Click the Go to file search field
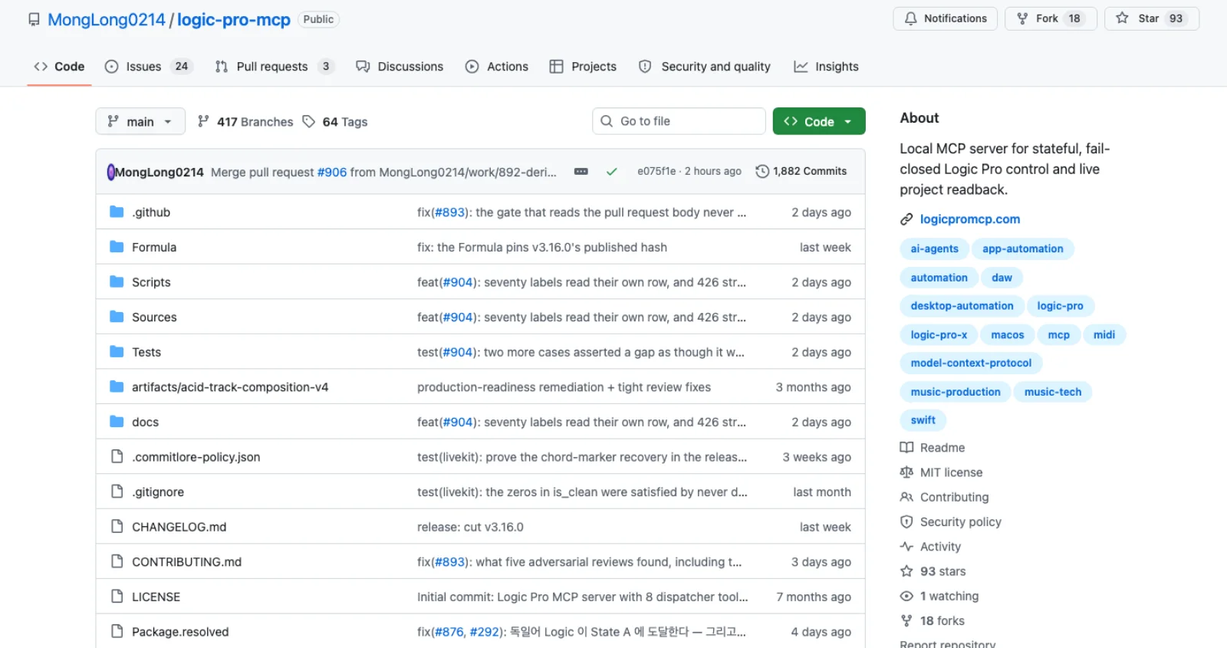Viewport: 1227px width, 648px height. [x=679, y=121]
